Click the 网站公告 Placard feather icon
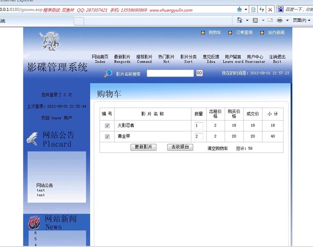 pos(32,139)
